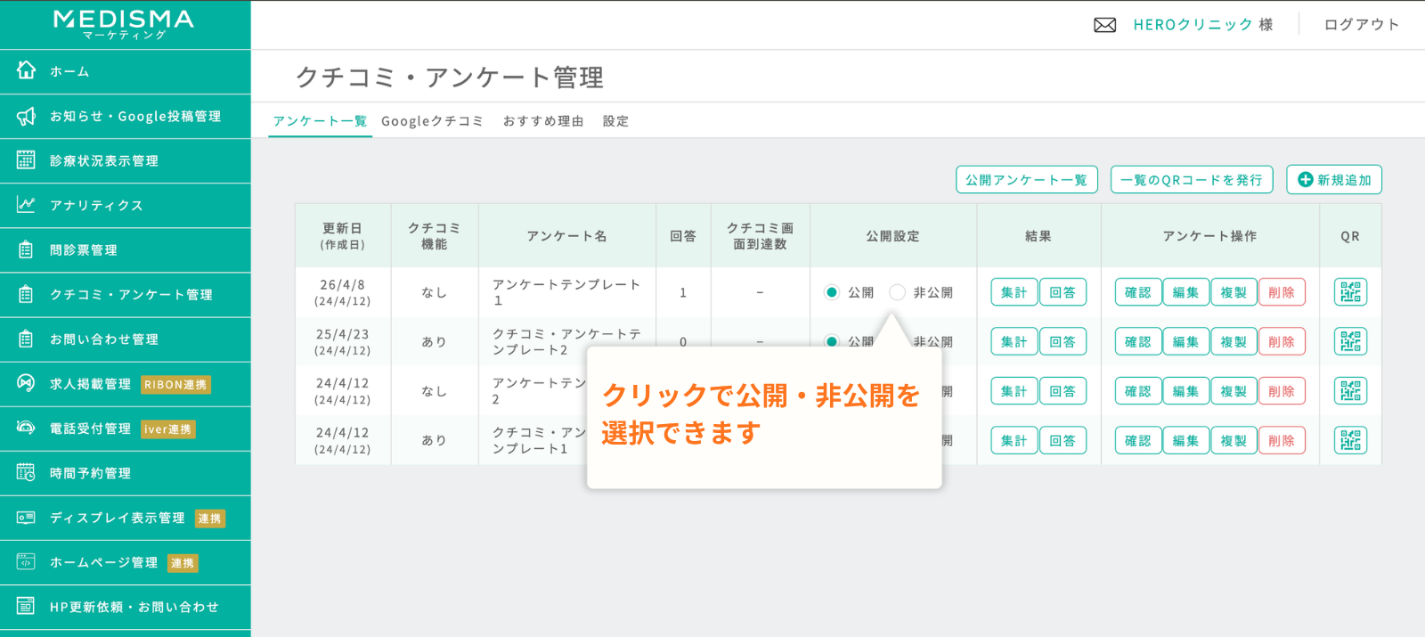Viewport: 1425px width, 637px height.
Task: Select 公開 for row dated 26/4/8
Action: (x=832, y=292)
